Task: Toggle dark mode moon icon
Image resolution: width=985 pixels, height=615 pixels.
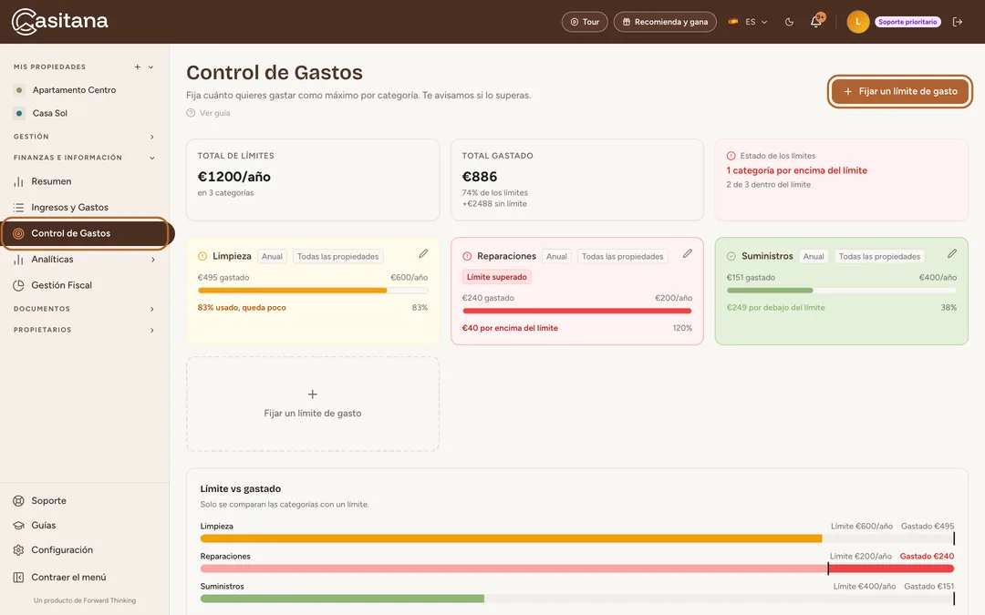Action: tap(789, 22)
